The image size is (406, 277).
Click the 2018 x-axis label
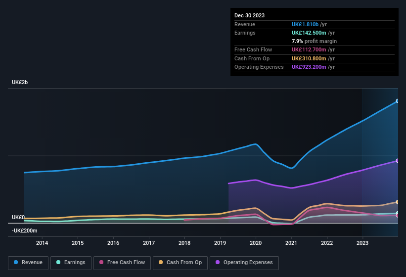tap(184, 243)
